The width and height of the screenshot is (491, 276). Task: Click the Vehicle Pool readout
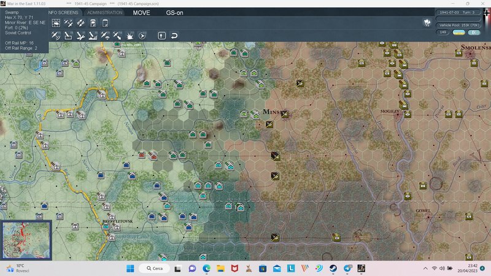point(458,25)
